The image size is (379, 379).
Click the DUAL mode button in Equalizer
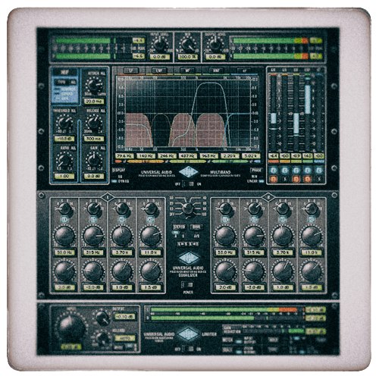(x=196, y=227)
